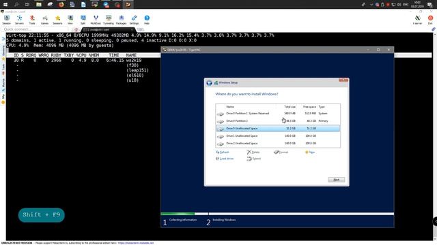This screenshot has width=437, height=245.
Task: Click the (leap151) domain entry in virt-top
Action: (137, 70)
